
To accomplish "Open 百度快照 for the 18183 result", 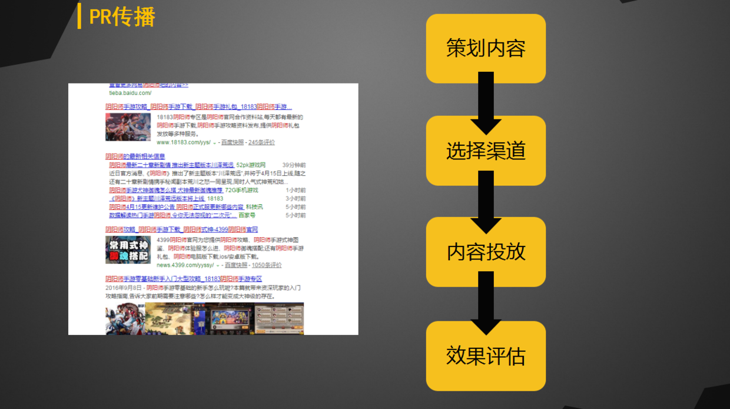I will coord(233,142).
